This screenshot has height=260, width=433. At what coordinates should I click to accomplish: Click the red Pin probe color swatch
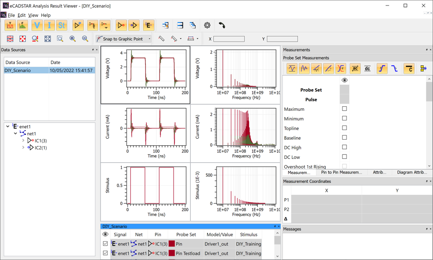tap(171, 244)
